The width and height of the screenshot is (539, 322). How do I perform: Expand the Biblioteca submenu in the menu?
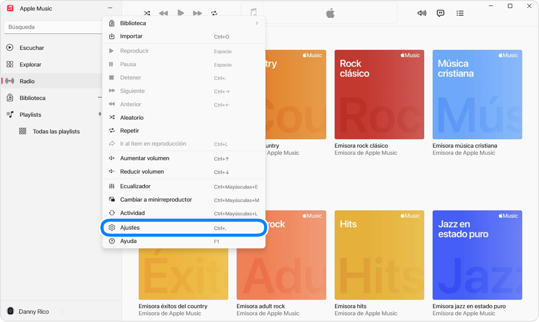tap(184, 23)
